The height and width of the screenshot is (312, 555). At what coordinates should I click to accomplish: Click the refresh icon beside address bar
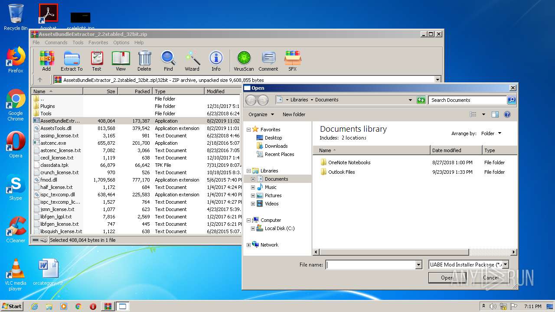[x=421, y=100]
